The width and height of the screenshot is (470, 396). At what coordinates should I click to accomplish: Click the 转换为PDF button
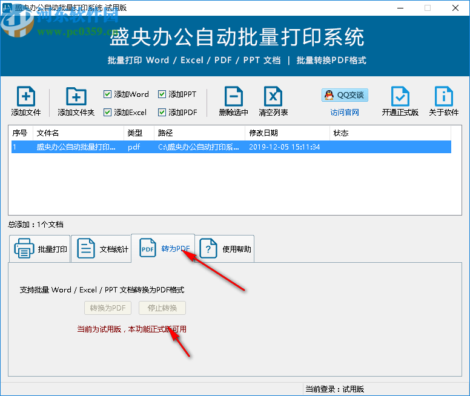pyautogui.click(x=108, y=308)
